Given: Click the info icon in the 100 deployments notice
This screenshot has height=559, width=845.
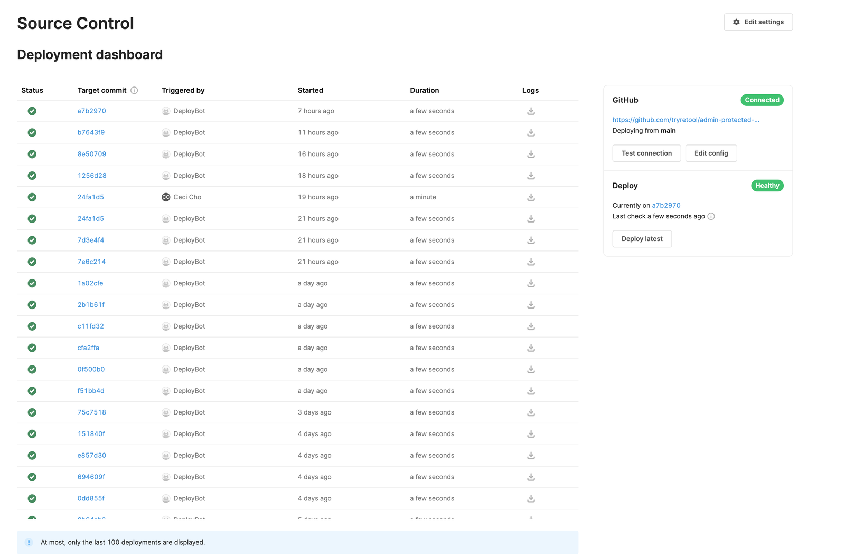Looking at the screenshot, I should [29, 543].
